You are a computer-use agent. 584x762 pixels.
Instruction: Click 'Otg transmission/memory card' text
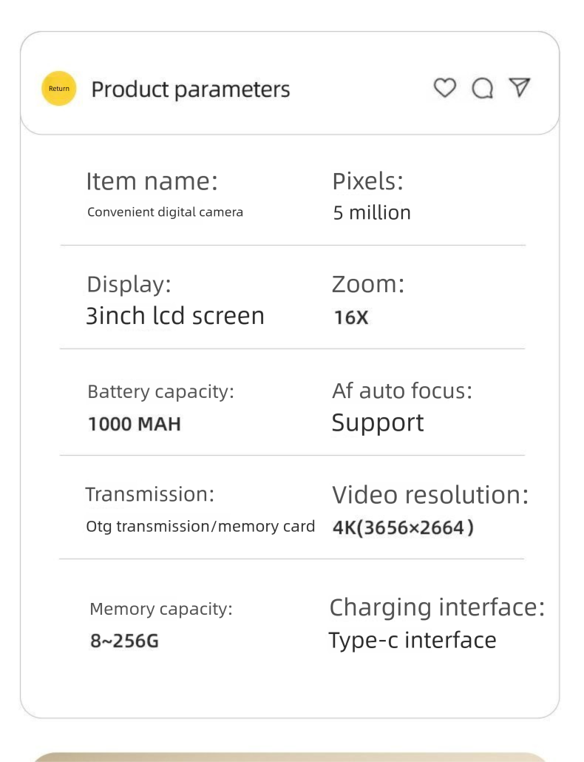click(x=200, y=527)
